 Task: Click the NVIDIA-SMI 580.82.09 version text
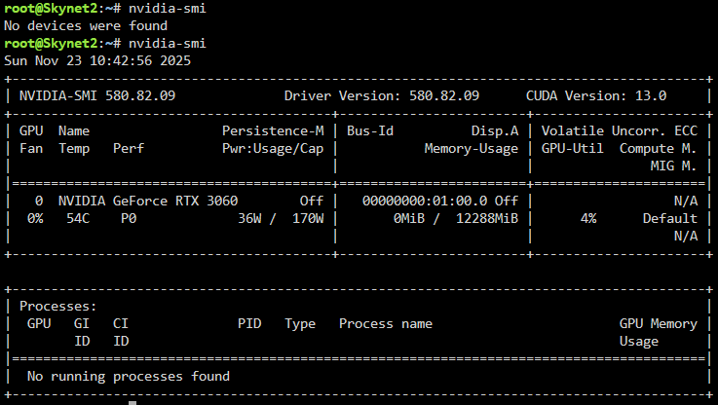click(97, 95)
